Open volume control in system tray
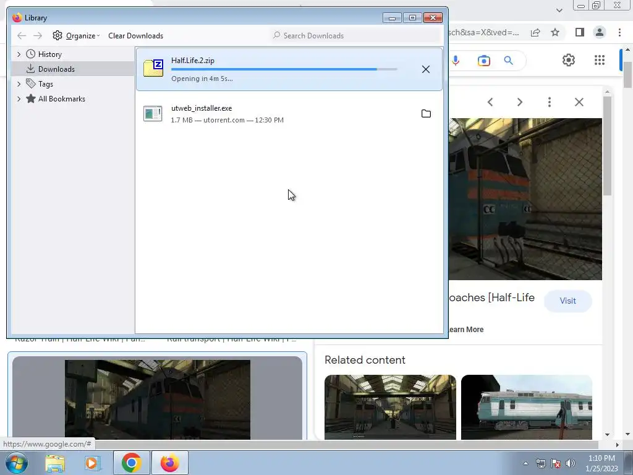This screenshot has height=475, width=633. coord(571,463)
